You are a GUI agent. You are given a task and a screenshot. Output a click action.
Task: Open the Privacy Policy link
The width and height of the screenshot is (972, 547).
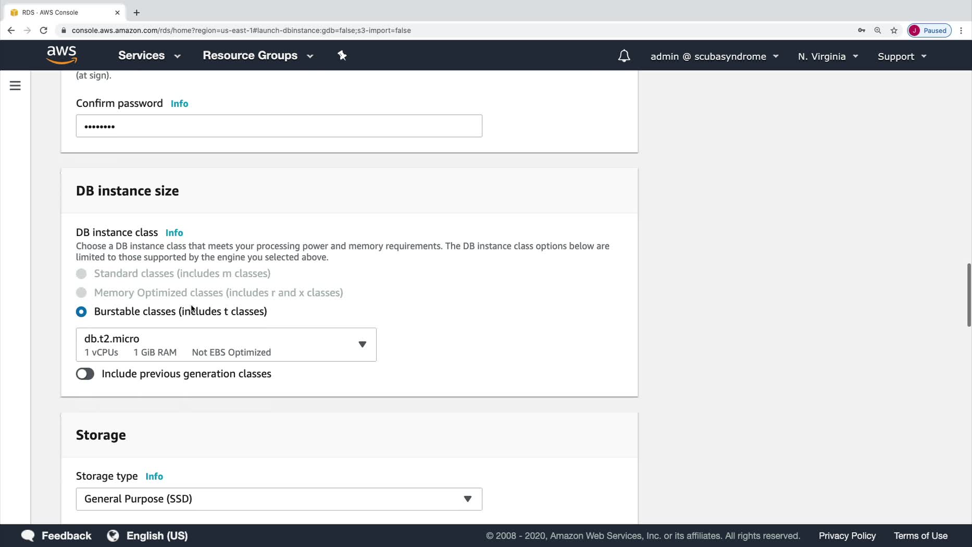coord(847,536)
